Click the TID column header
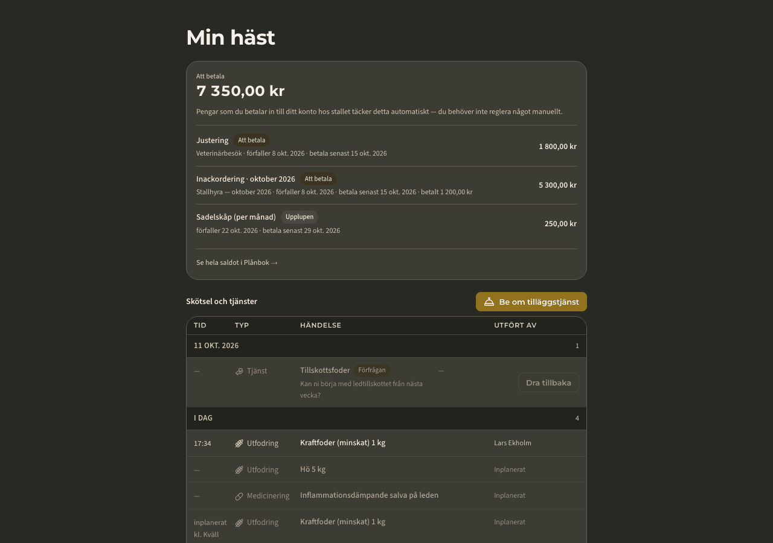The image size is (773, 543). pyautogui.click(x=200, y=325)
